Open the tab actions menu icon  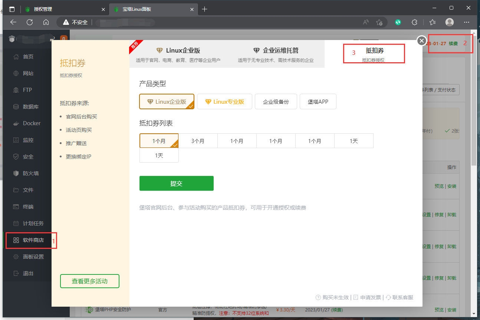12,9
